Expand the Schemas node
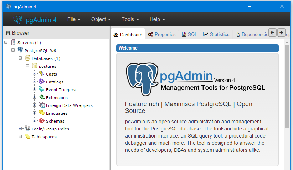 [34, 121]
